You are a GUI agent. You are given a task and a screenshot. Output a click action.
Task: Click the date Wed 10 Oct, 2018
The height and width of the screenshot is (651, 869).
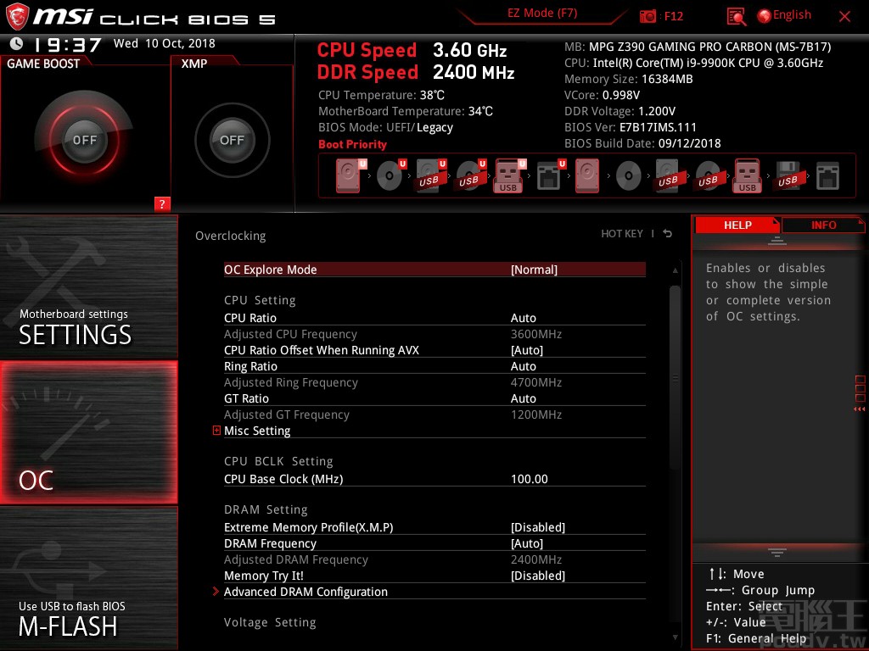click(164, 43)
